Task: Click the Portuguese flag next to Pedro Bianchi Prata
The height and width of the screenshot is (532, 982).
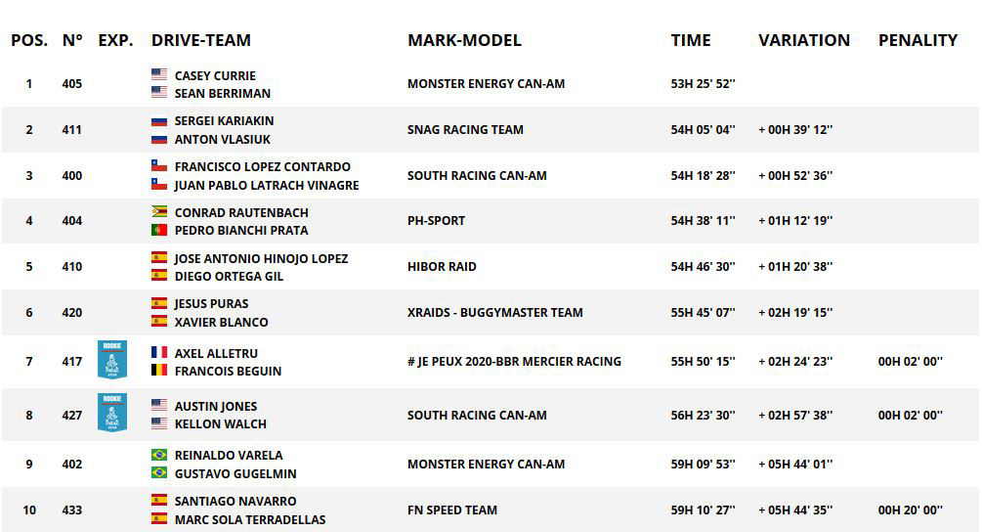Action: tap(159, 230)
